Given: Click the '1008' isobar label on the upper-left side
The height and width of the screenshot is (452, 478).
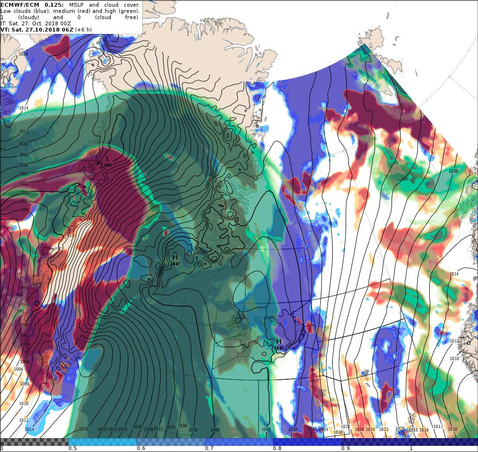Looking at the screenshot, I should [24, 154].
